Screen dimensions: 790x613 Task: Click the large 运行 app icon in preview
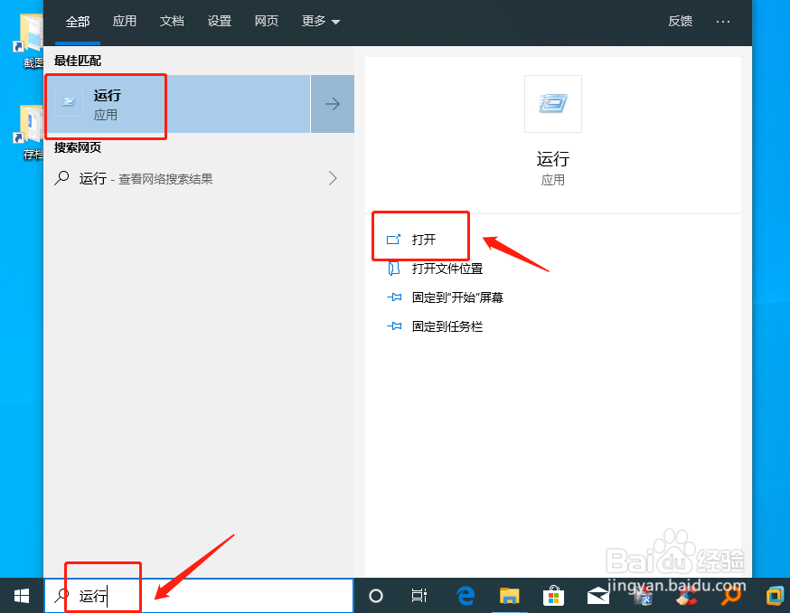coord(552,104)
